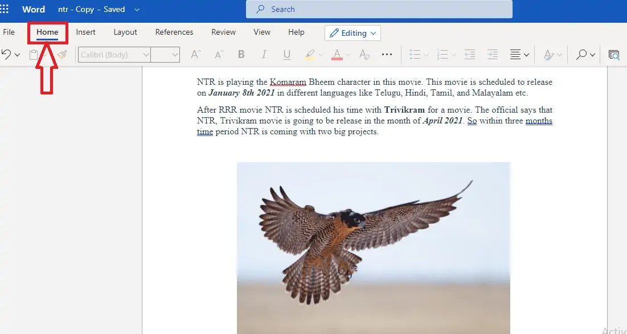Image resolution: width=627 pixels, height=334 pixels.
Task: Toggle Italic formatting
Action: (x=264, y=54)
